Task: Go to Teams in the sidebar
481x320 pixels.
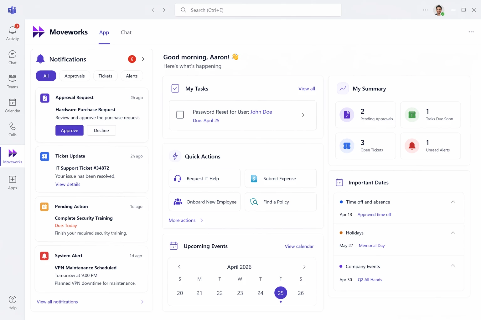Action: pos(13,82)
